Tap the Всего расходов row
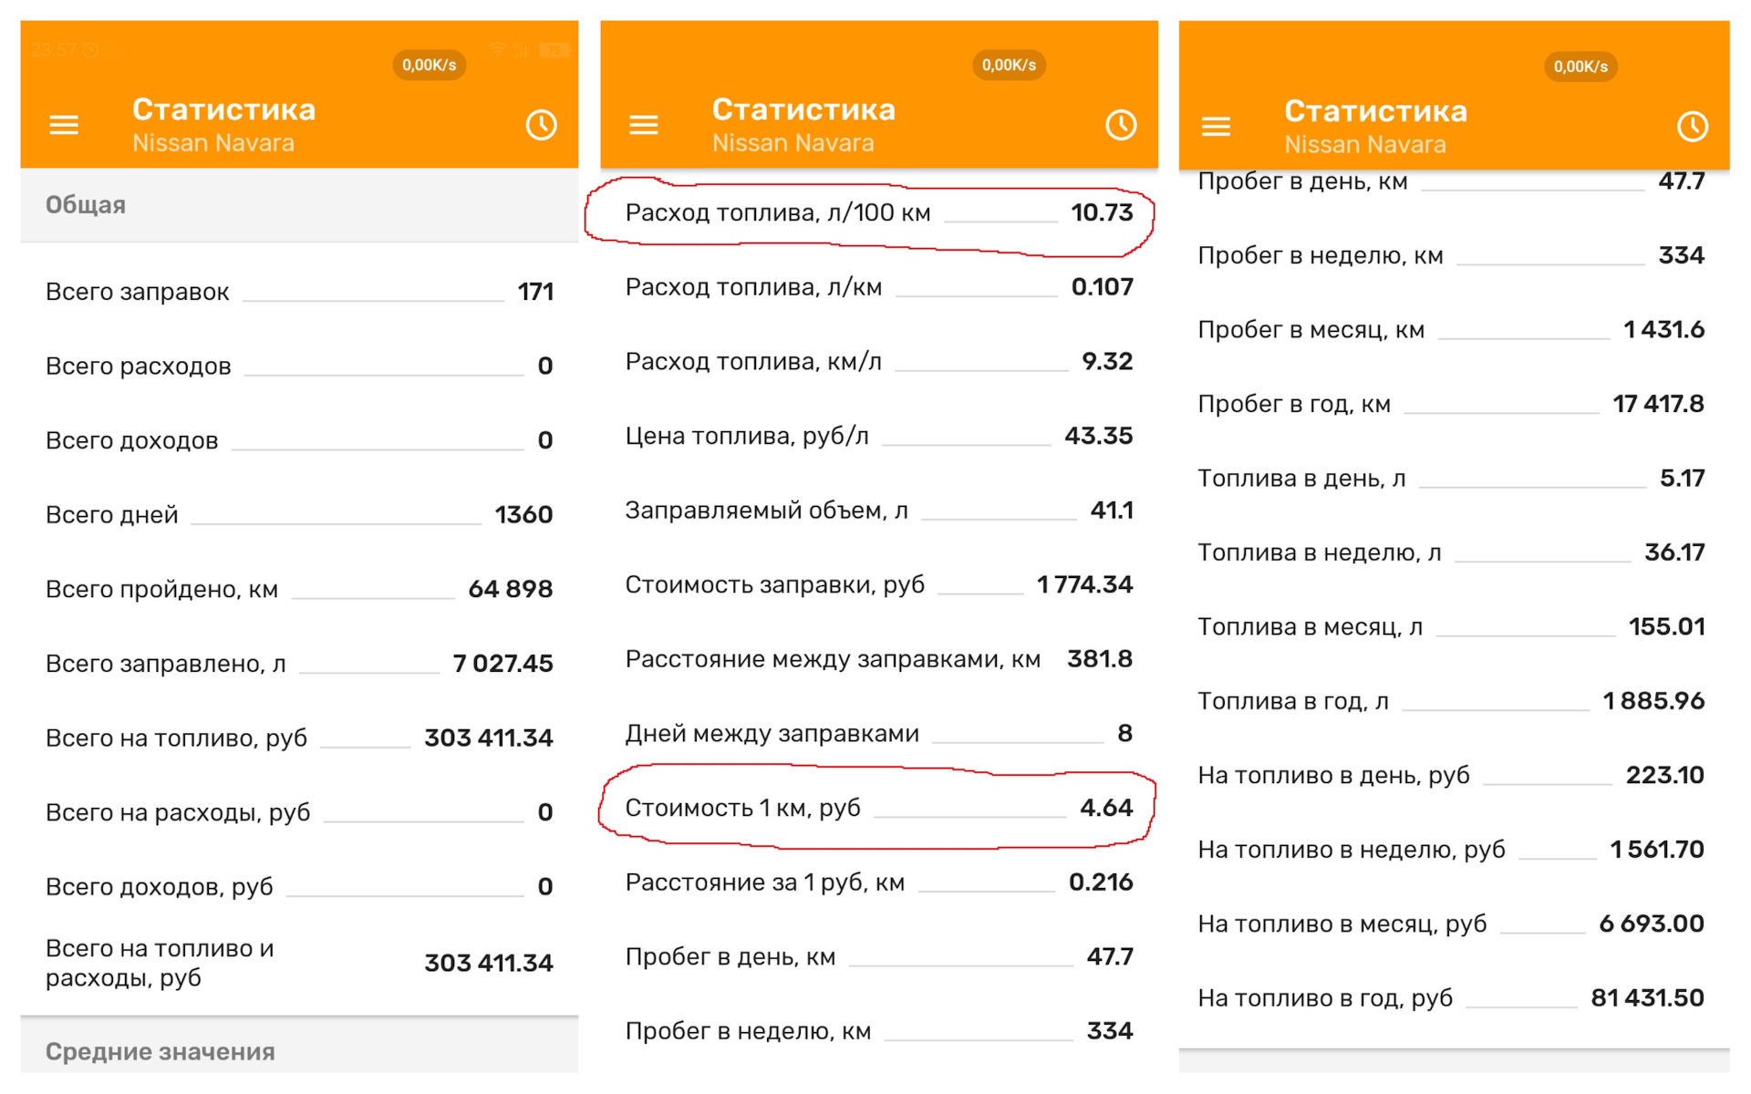The height and width of the screenshot is (1094, 1751). tap(299, 366)
